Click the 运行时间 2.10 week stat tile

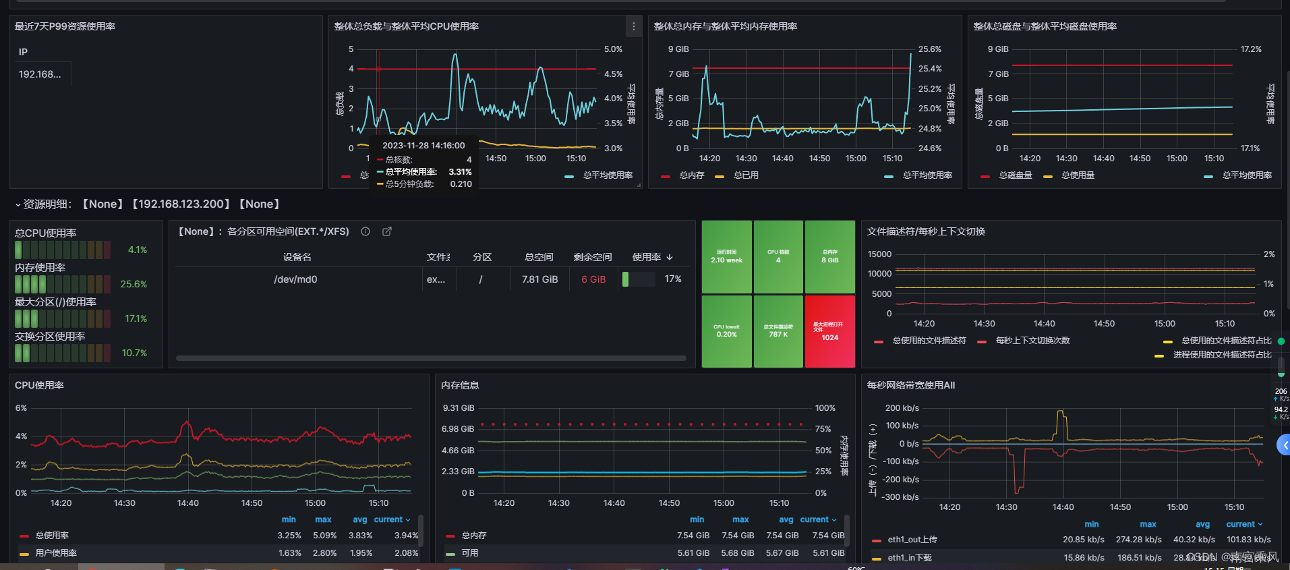tap(726, 256)
